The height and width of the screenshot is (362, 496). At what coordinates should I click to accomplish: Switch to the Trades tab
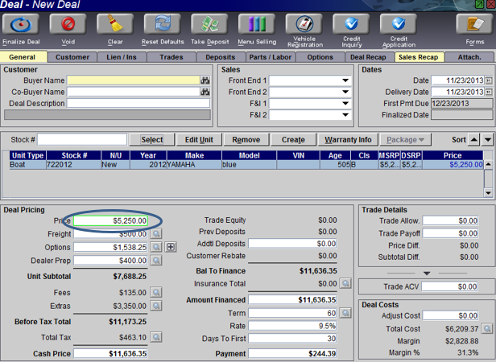172,57
